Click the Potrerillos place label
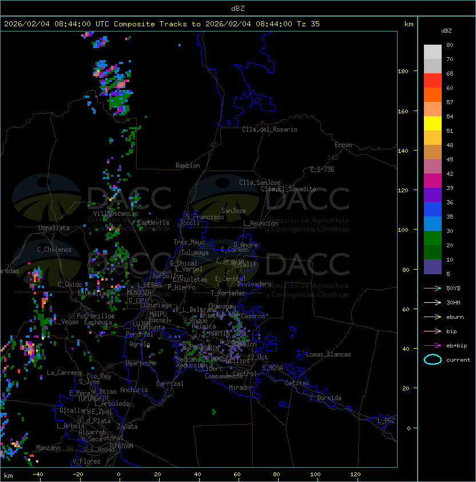 coord(96,316)
